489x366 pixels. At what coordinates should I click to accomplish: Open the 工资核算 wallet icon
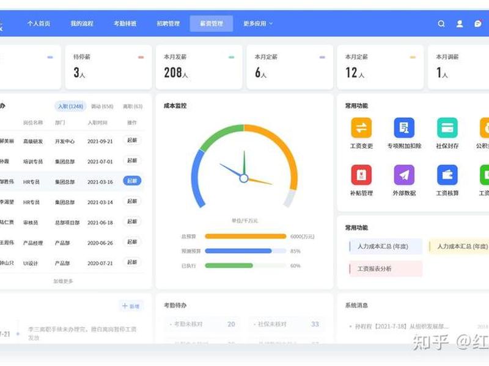[447, 175]
